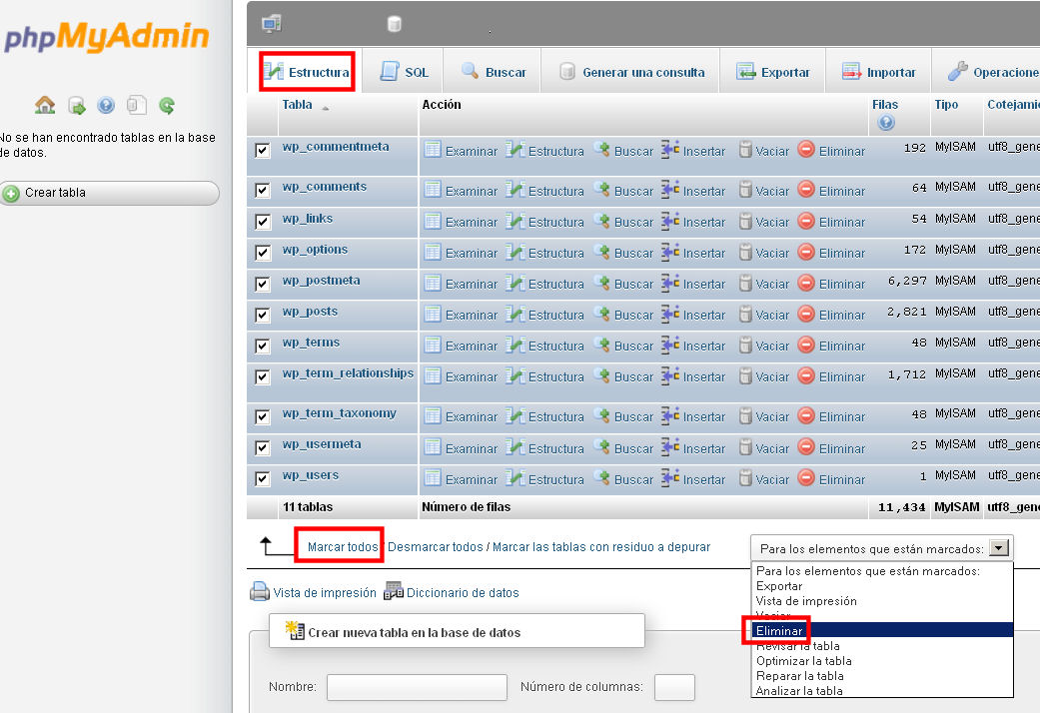Open the Exportar tab
Viewport: 1040px width, 713px height.
click(773, 72)
